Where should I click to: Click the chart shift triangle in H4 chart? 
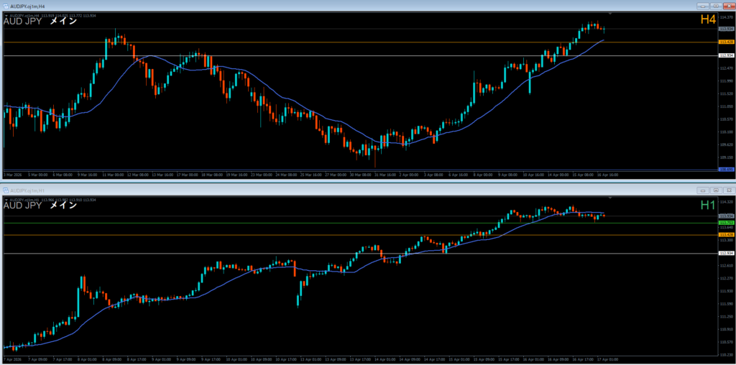(x=610, y=14)
